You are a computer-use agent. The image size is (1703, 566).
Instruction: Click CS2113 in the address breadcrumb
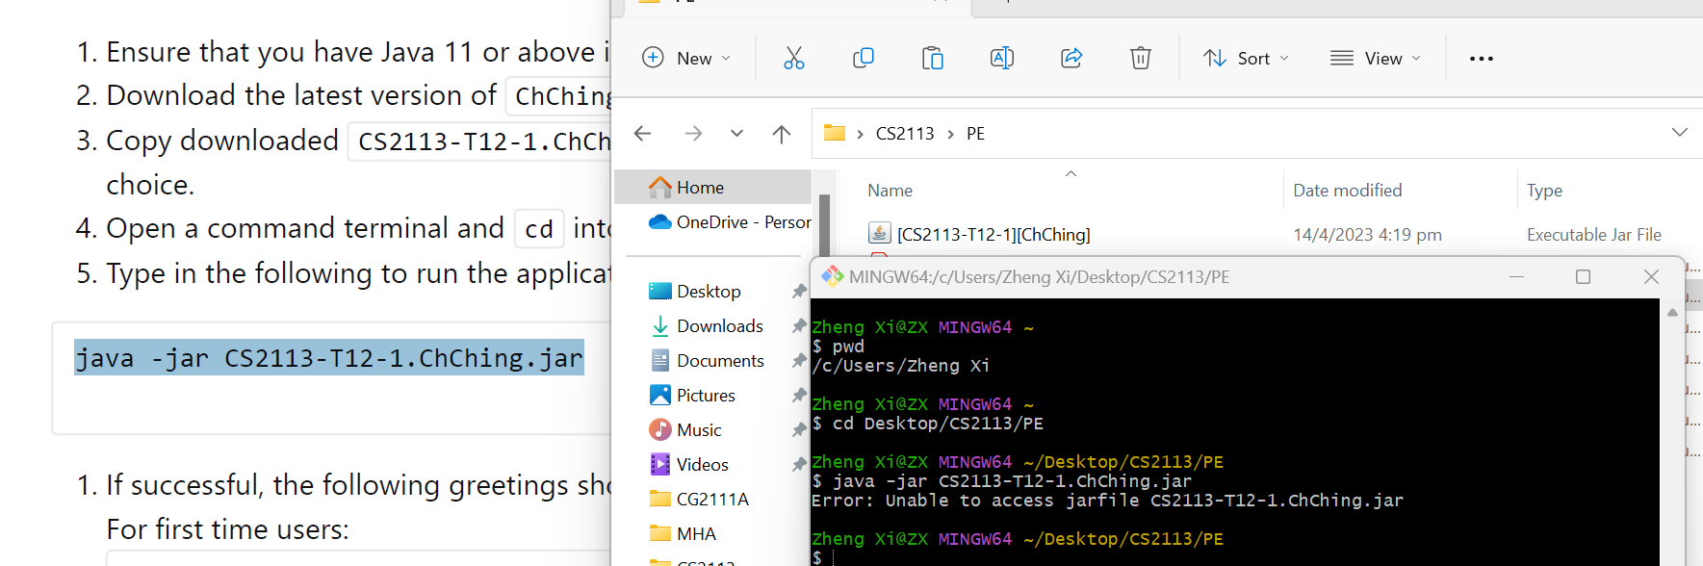coord(905,134)
